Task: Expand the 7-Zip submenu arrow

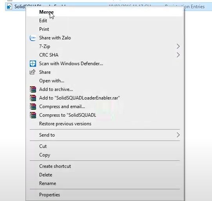Action: [x=178, y=46]
